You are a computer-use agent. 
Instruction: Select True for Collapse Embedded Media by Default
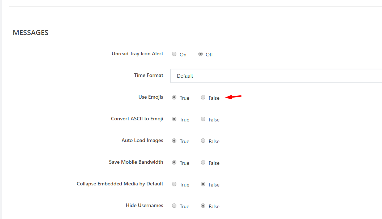[x=174, y=184]
